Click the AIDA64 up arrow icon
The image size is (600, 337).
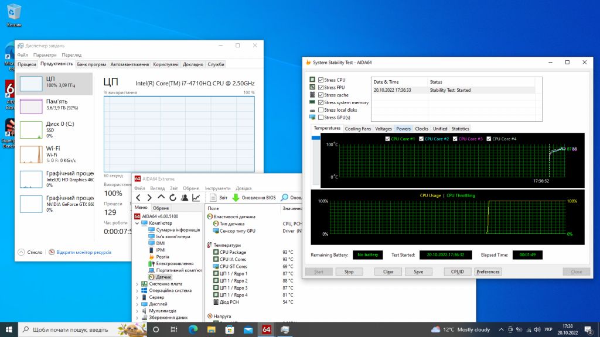tap(161, 197)
